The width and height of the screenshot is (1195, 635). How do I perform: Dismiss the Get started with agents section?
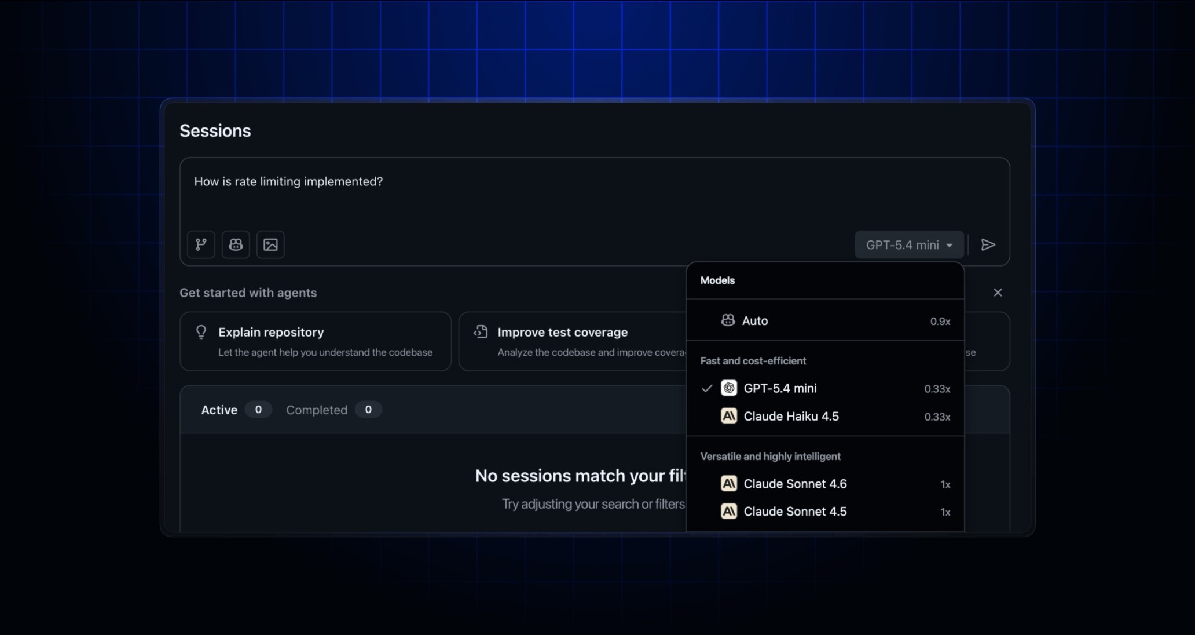998,293
